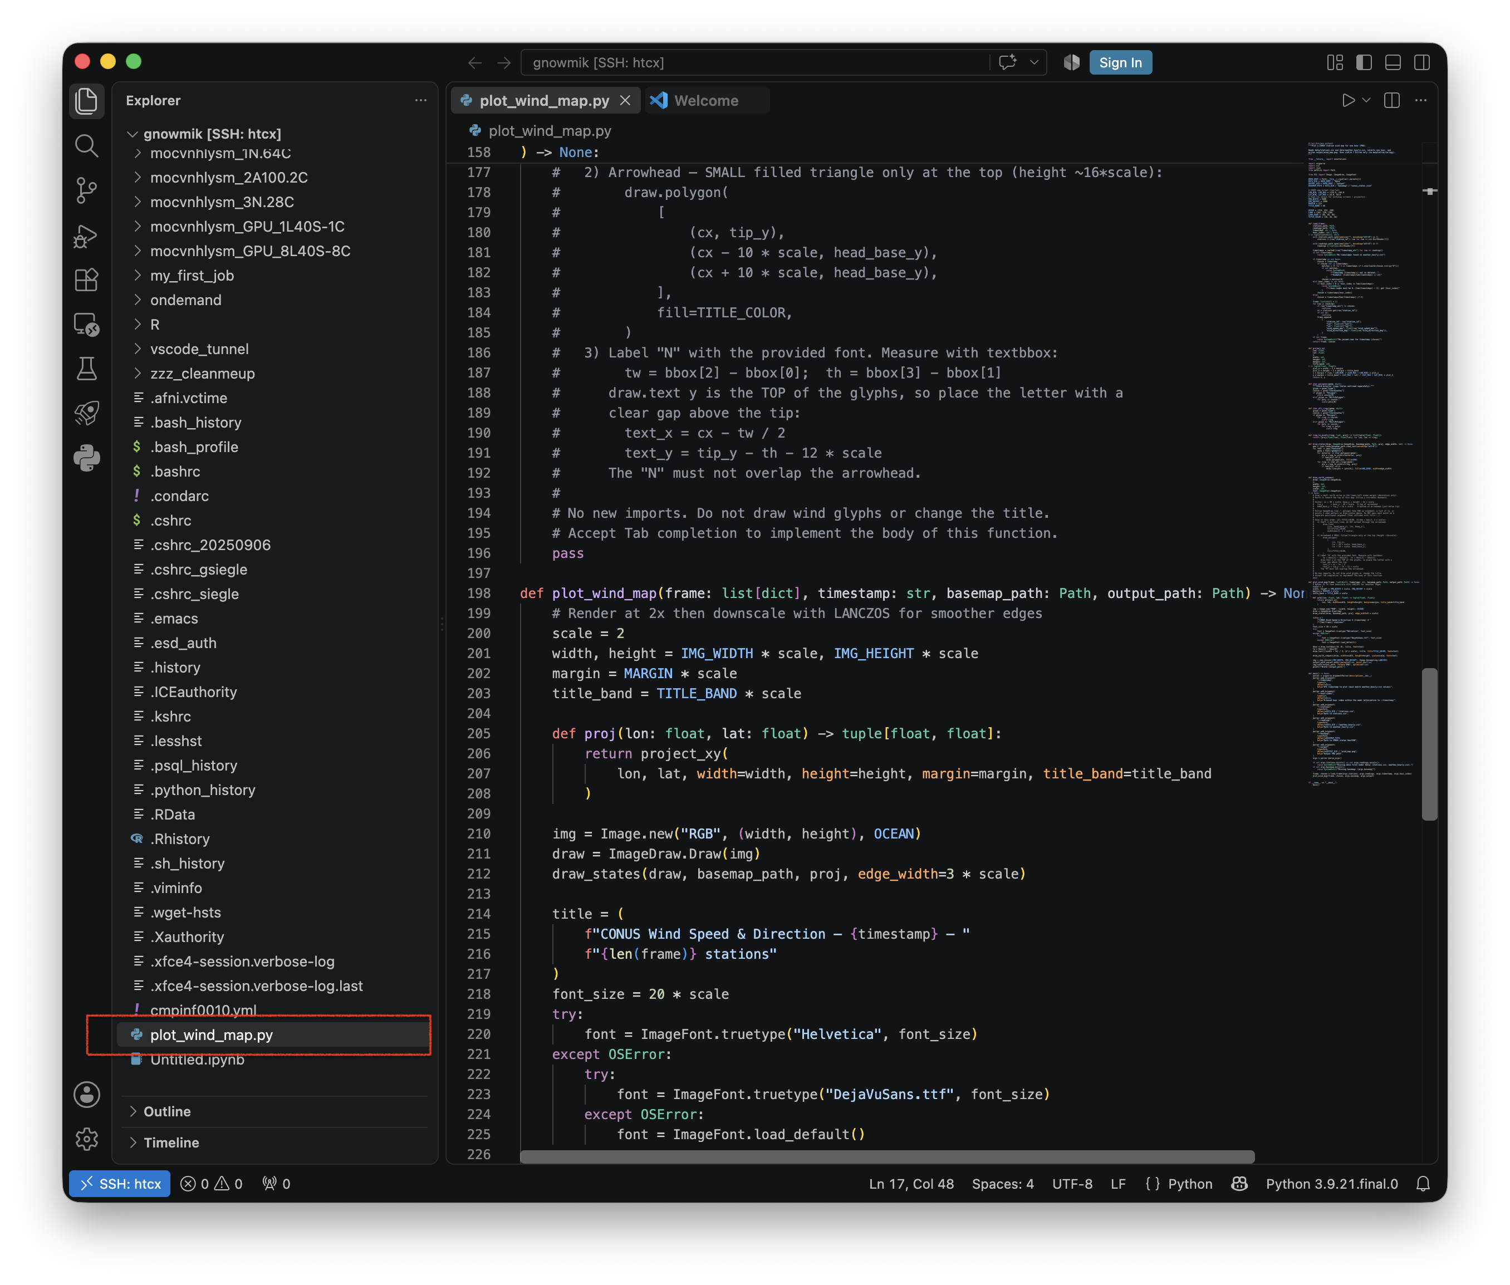Click the Copilot icon left of Sign In
The width and height of the screenshot is (1510, 1285).
click(1071, 63)
